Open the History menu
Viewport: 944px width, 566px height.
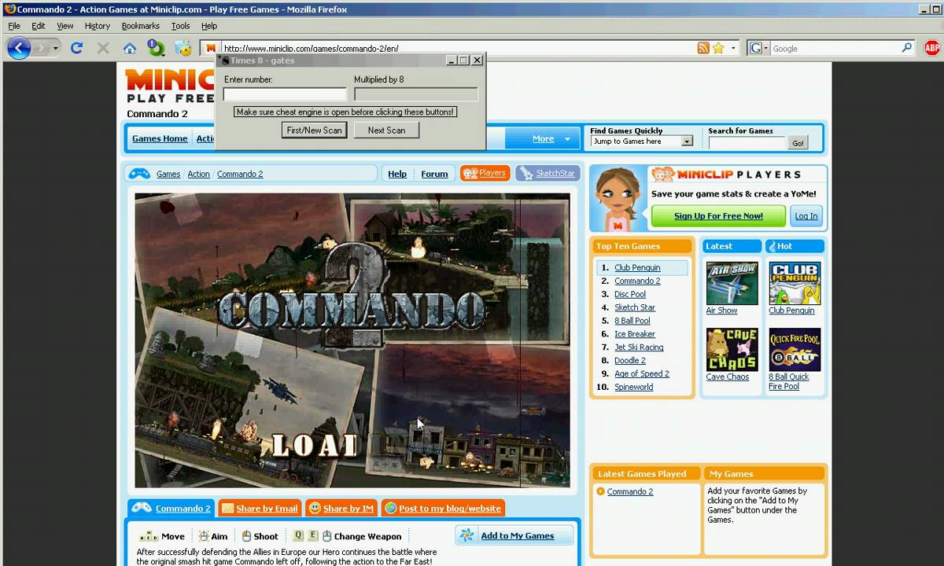click(98, 26)
